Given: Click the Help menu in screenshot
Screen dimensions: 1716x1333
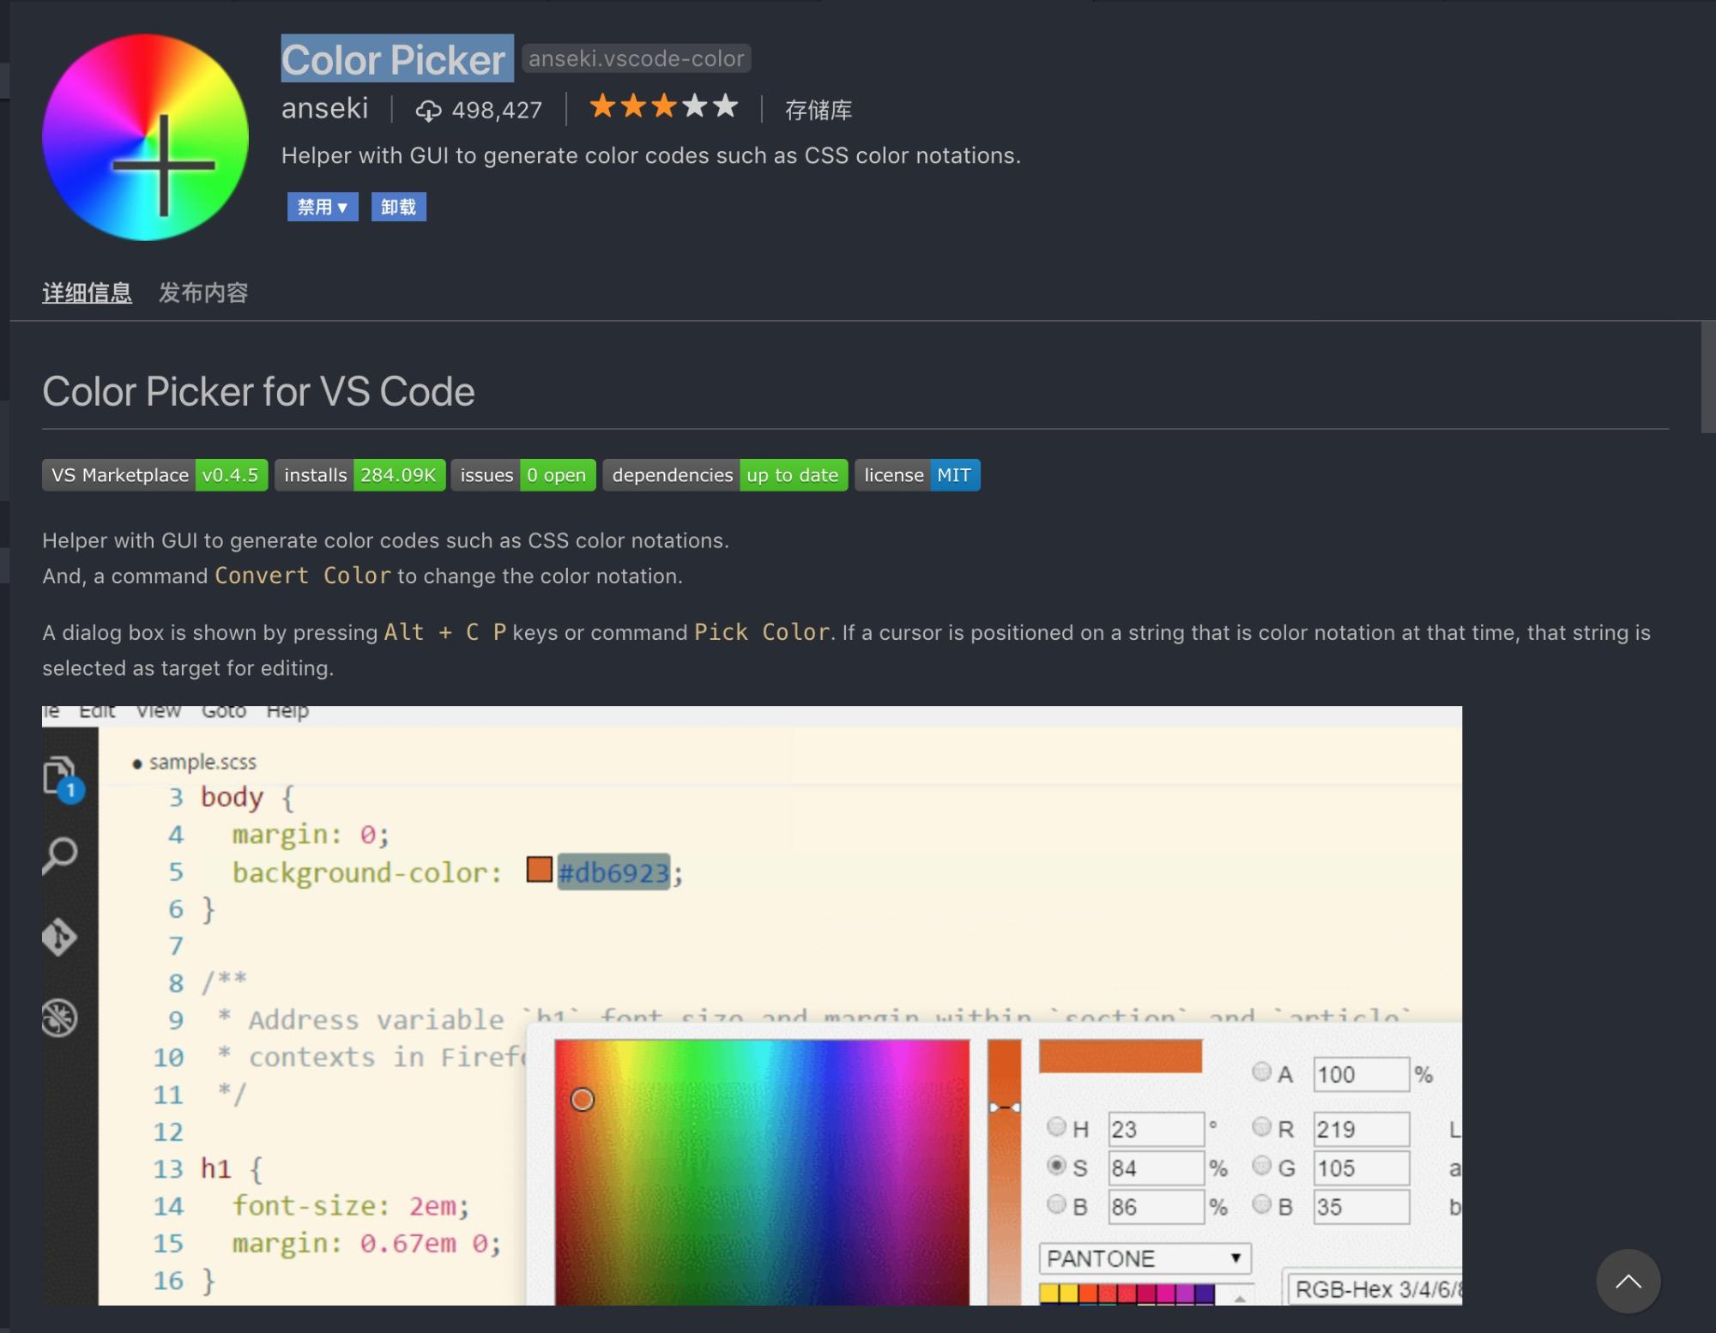Looking at the screenshot, I should coord(287,711).
